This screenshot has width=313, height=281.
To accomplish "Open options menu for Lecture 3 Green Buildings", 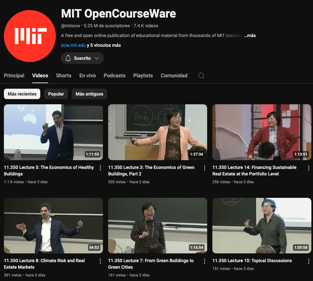I will point(205,168).
